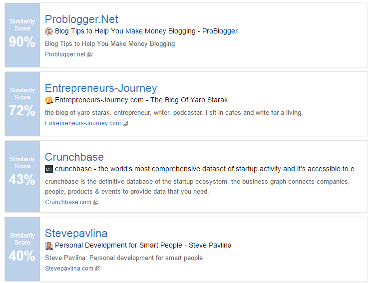Image resolution: width=373 pixels, height=283 pixels.
Task: Open the Stevepavlina heading link
Action: 76,233
